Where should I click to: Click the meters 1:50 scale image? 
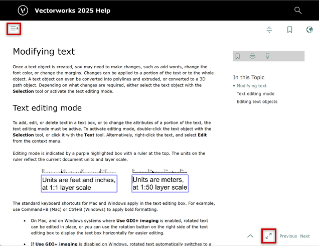(x=160, y=181)
